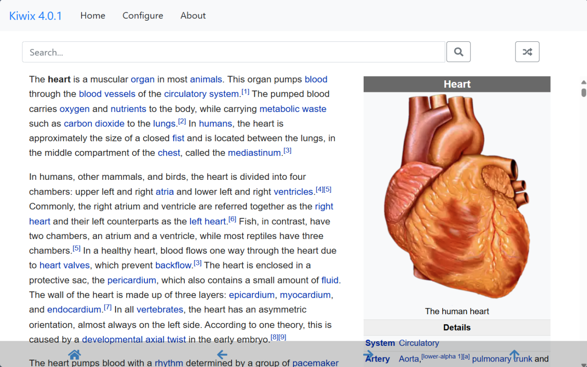Navigate forward with the right arrow icon
This screenshot has height=367, width=587.
[x=369, y=354]
